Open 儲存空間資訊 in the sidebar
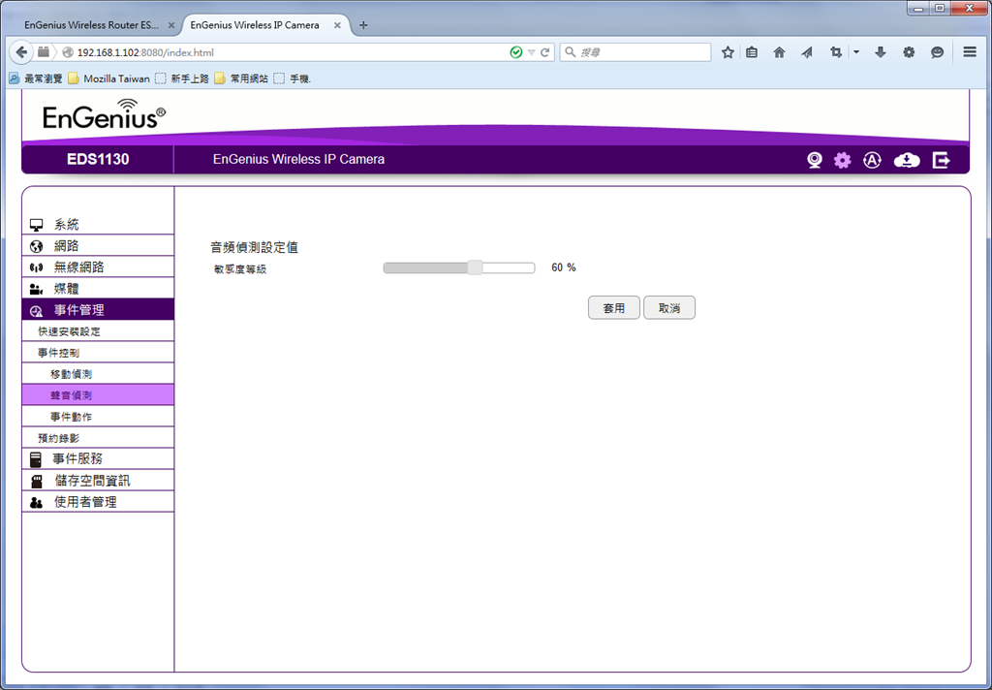992x690 pixels. point(98,481)
